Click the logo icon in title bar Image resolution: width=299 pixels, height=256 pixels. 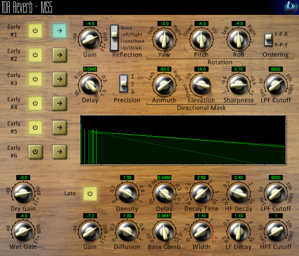tap(291, 7)
